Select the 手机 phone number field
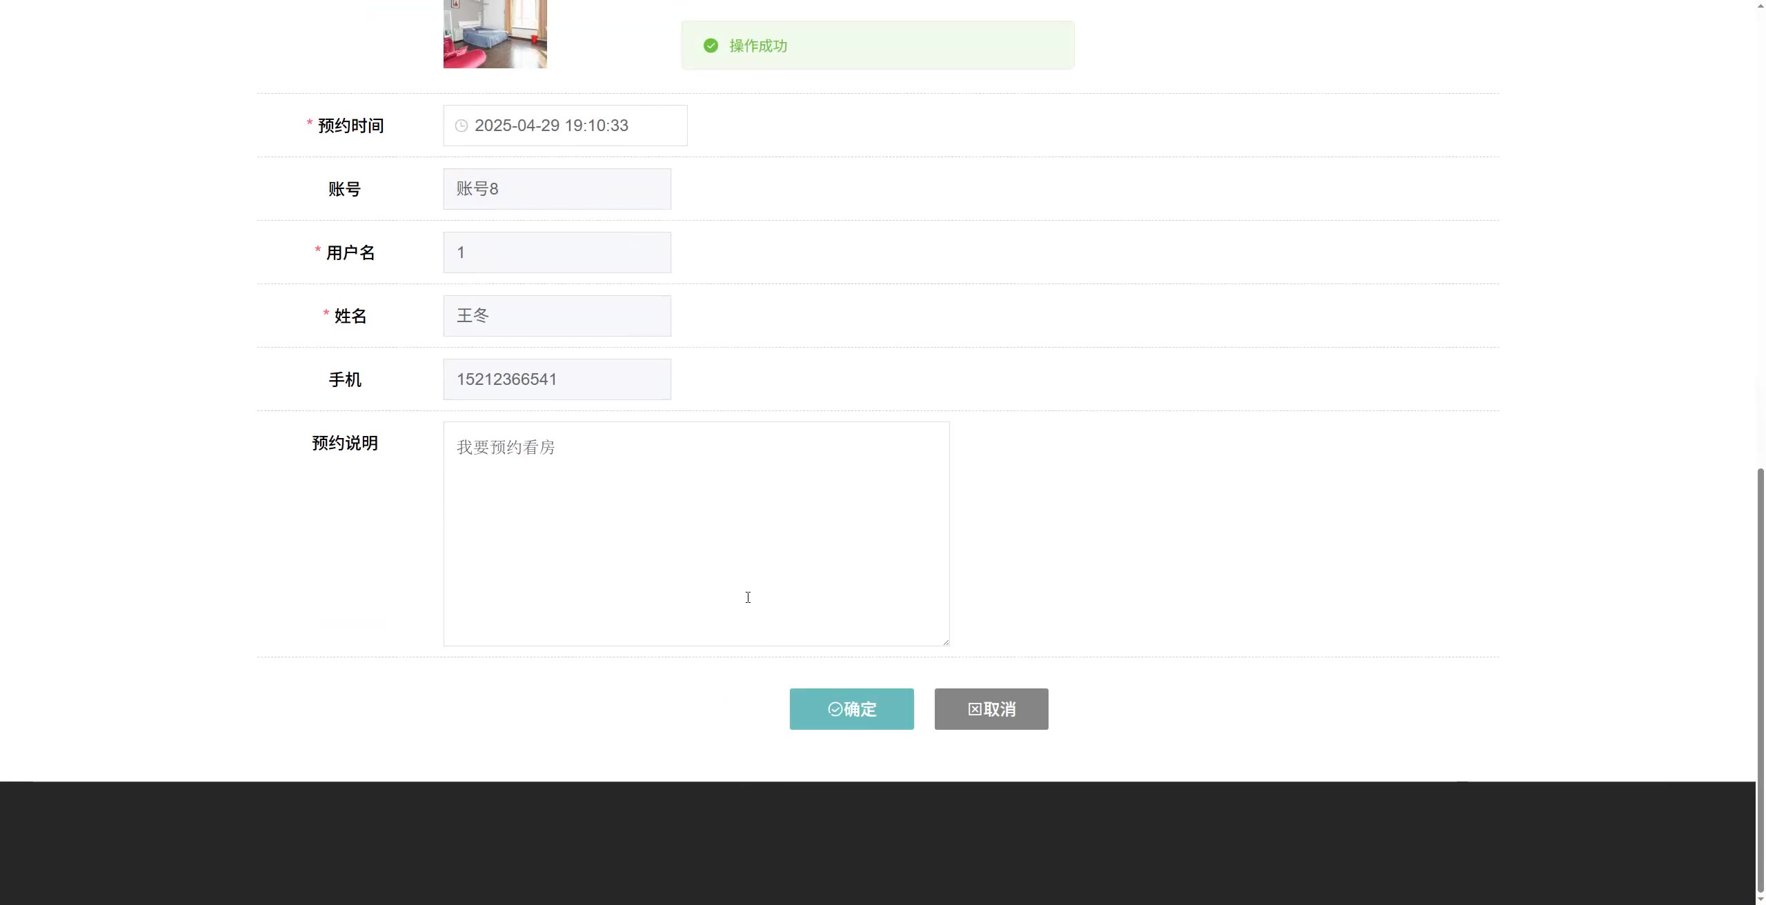Viewport: 1766px width, 905px height. click(557, 379)
